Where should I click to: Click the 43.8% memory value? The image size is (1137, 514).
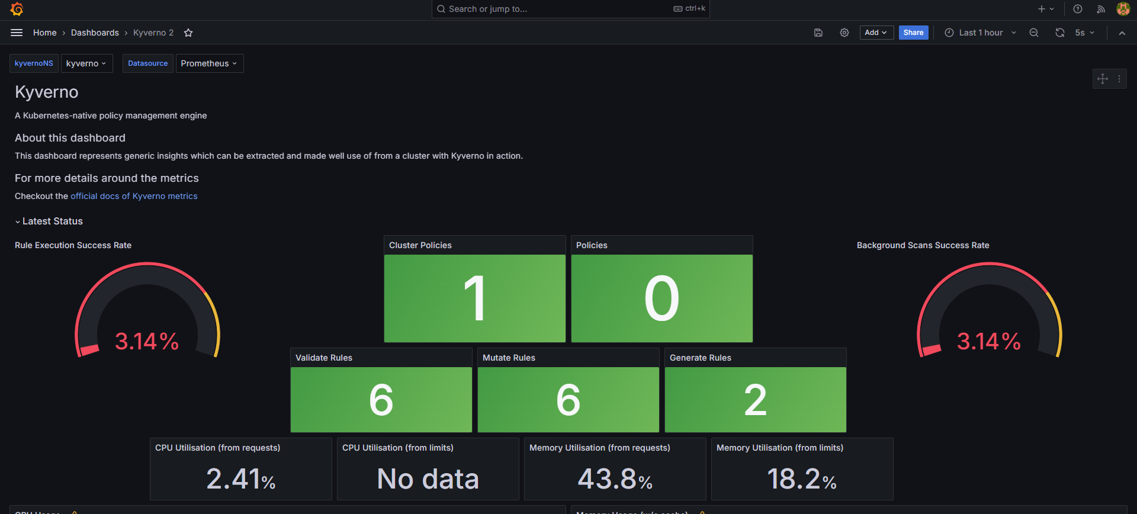pos(615,478)
